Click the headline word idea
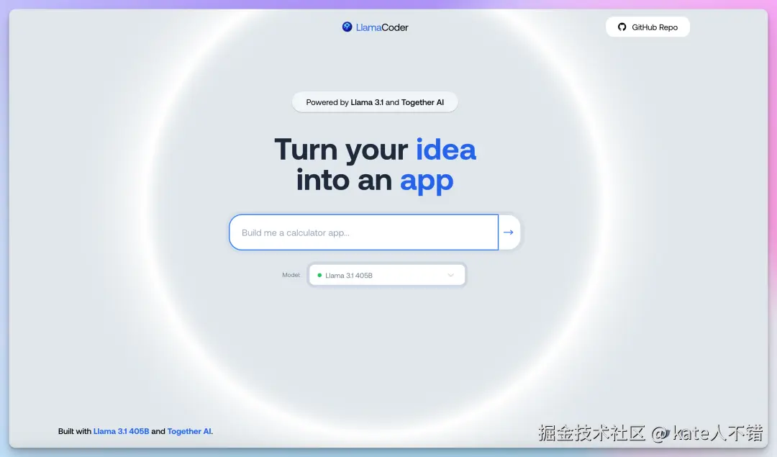Viewport: 777px width, 457px height. (445, 150)
